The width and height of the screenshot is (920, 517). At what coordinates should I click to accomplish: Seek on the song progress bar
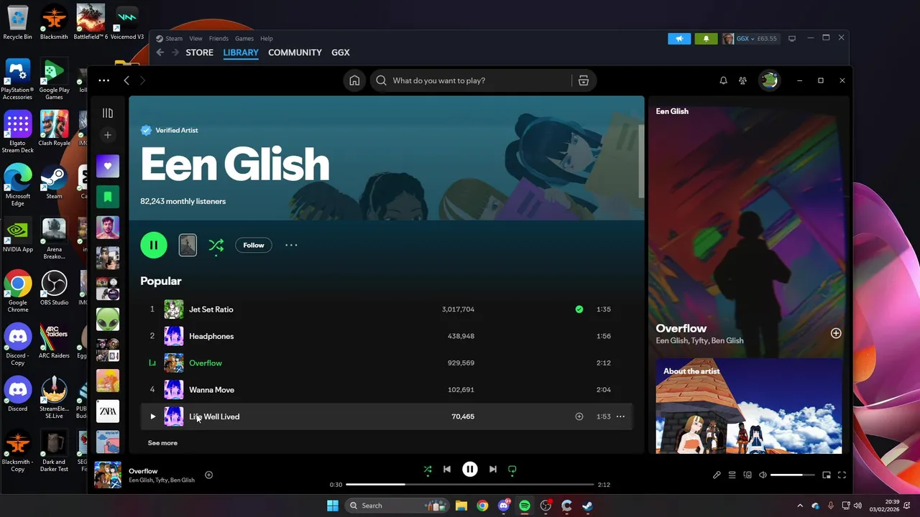(470, 485)
